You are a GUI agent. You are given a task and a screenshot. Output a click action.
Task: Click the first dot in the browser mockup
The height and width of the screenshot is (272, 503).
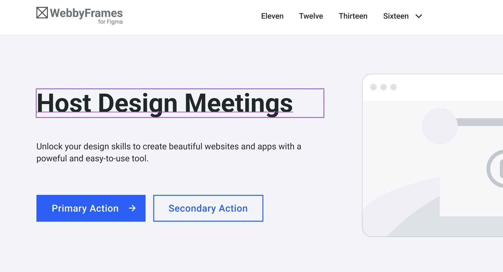[373, 87]
